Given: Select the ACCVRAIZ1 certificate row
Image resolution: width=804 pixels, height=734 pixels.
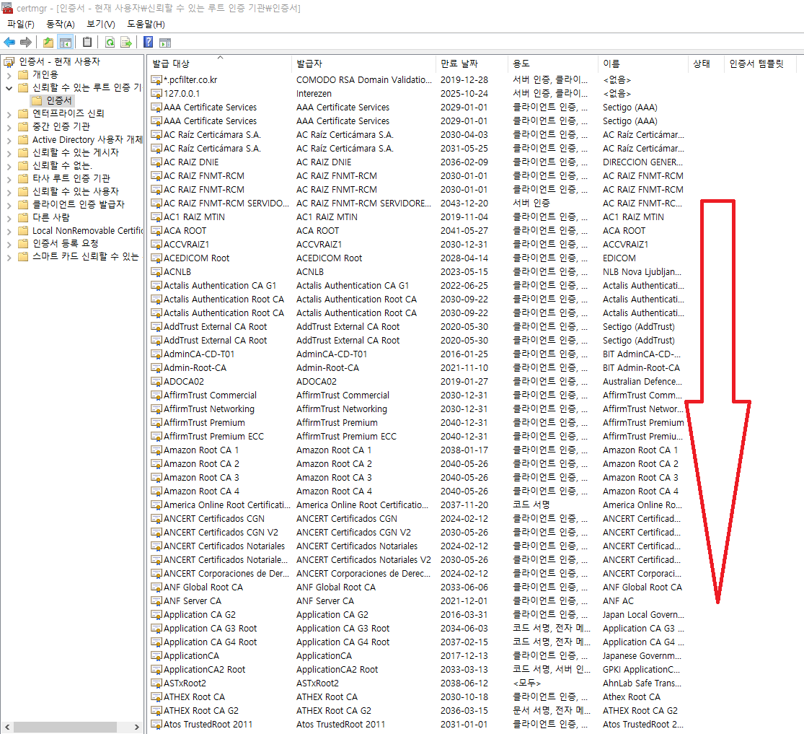Looking at the screenshot, I should pos(417,245).
